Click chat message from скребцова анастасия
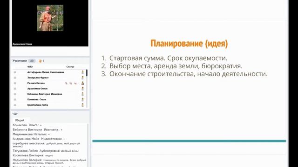The width and height of the screenshot is (298, 167). pos(47,145)
